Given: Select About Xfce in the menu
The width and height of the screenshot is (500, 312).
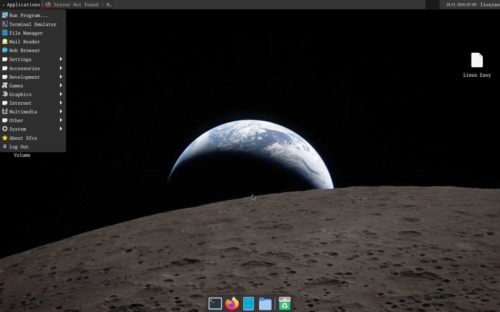Looking at the screenshot, I should click(33, 138).
